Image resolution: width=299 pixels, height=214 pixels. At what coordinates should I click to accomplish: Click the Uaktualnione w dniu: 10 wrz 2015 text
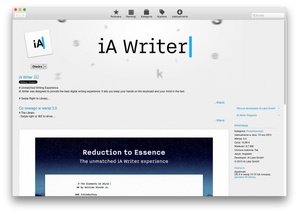tap(253, 135)
